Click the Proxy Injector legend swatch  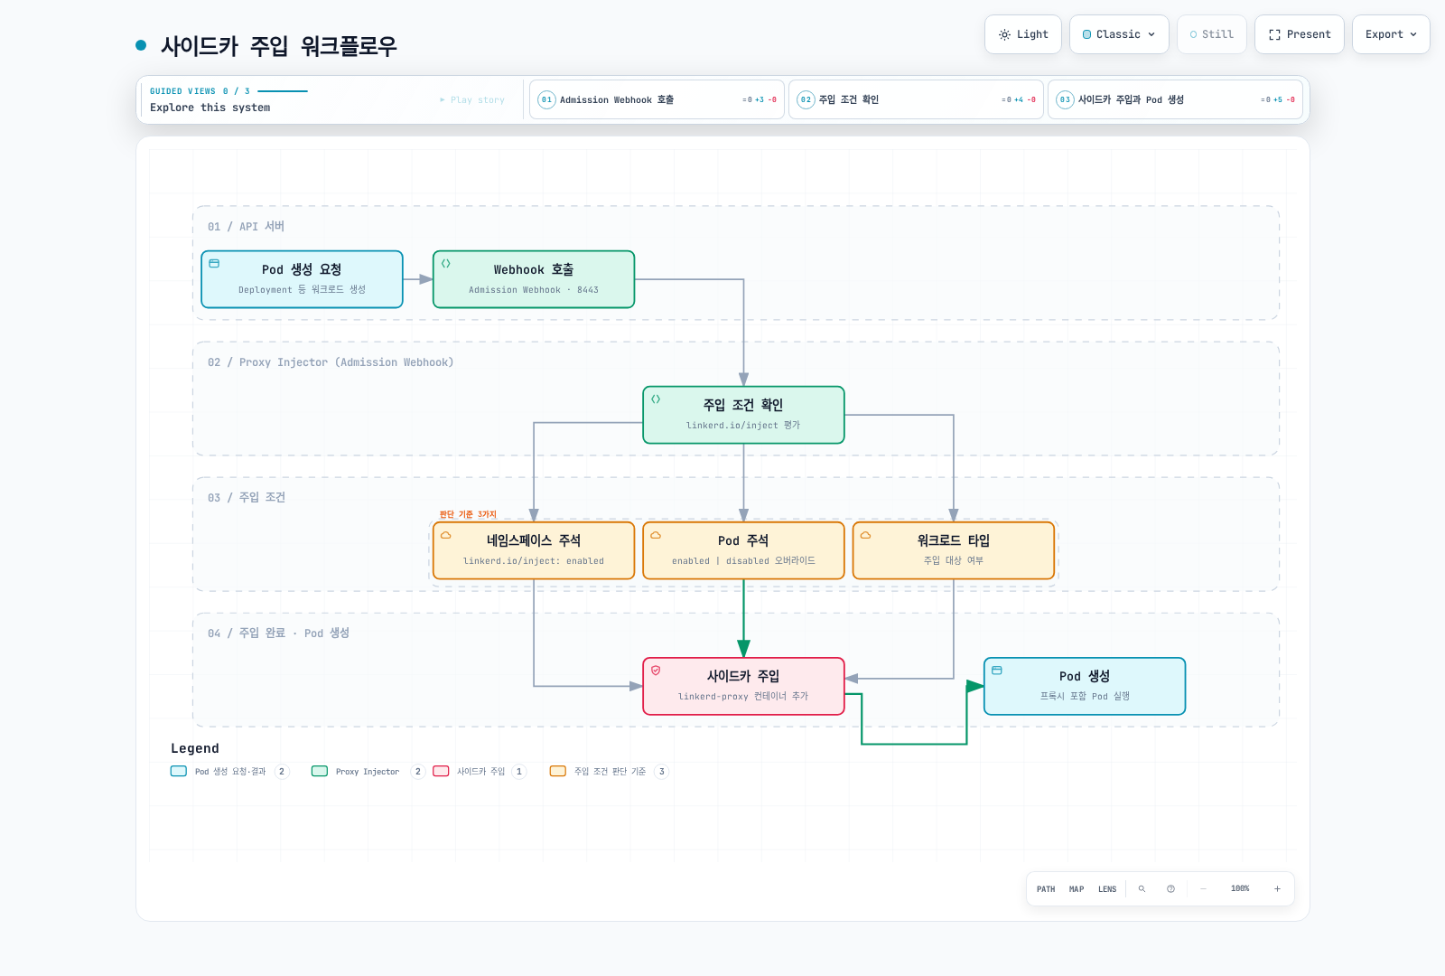coord(320,771)
